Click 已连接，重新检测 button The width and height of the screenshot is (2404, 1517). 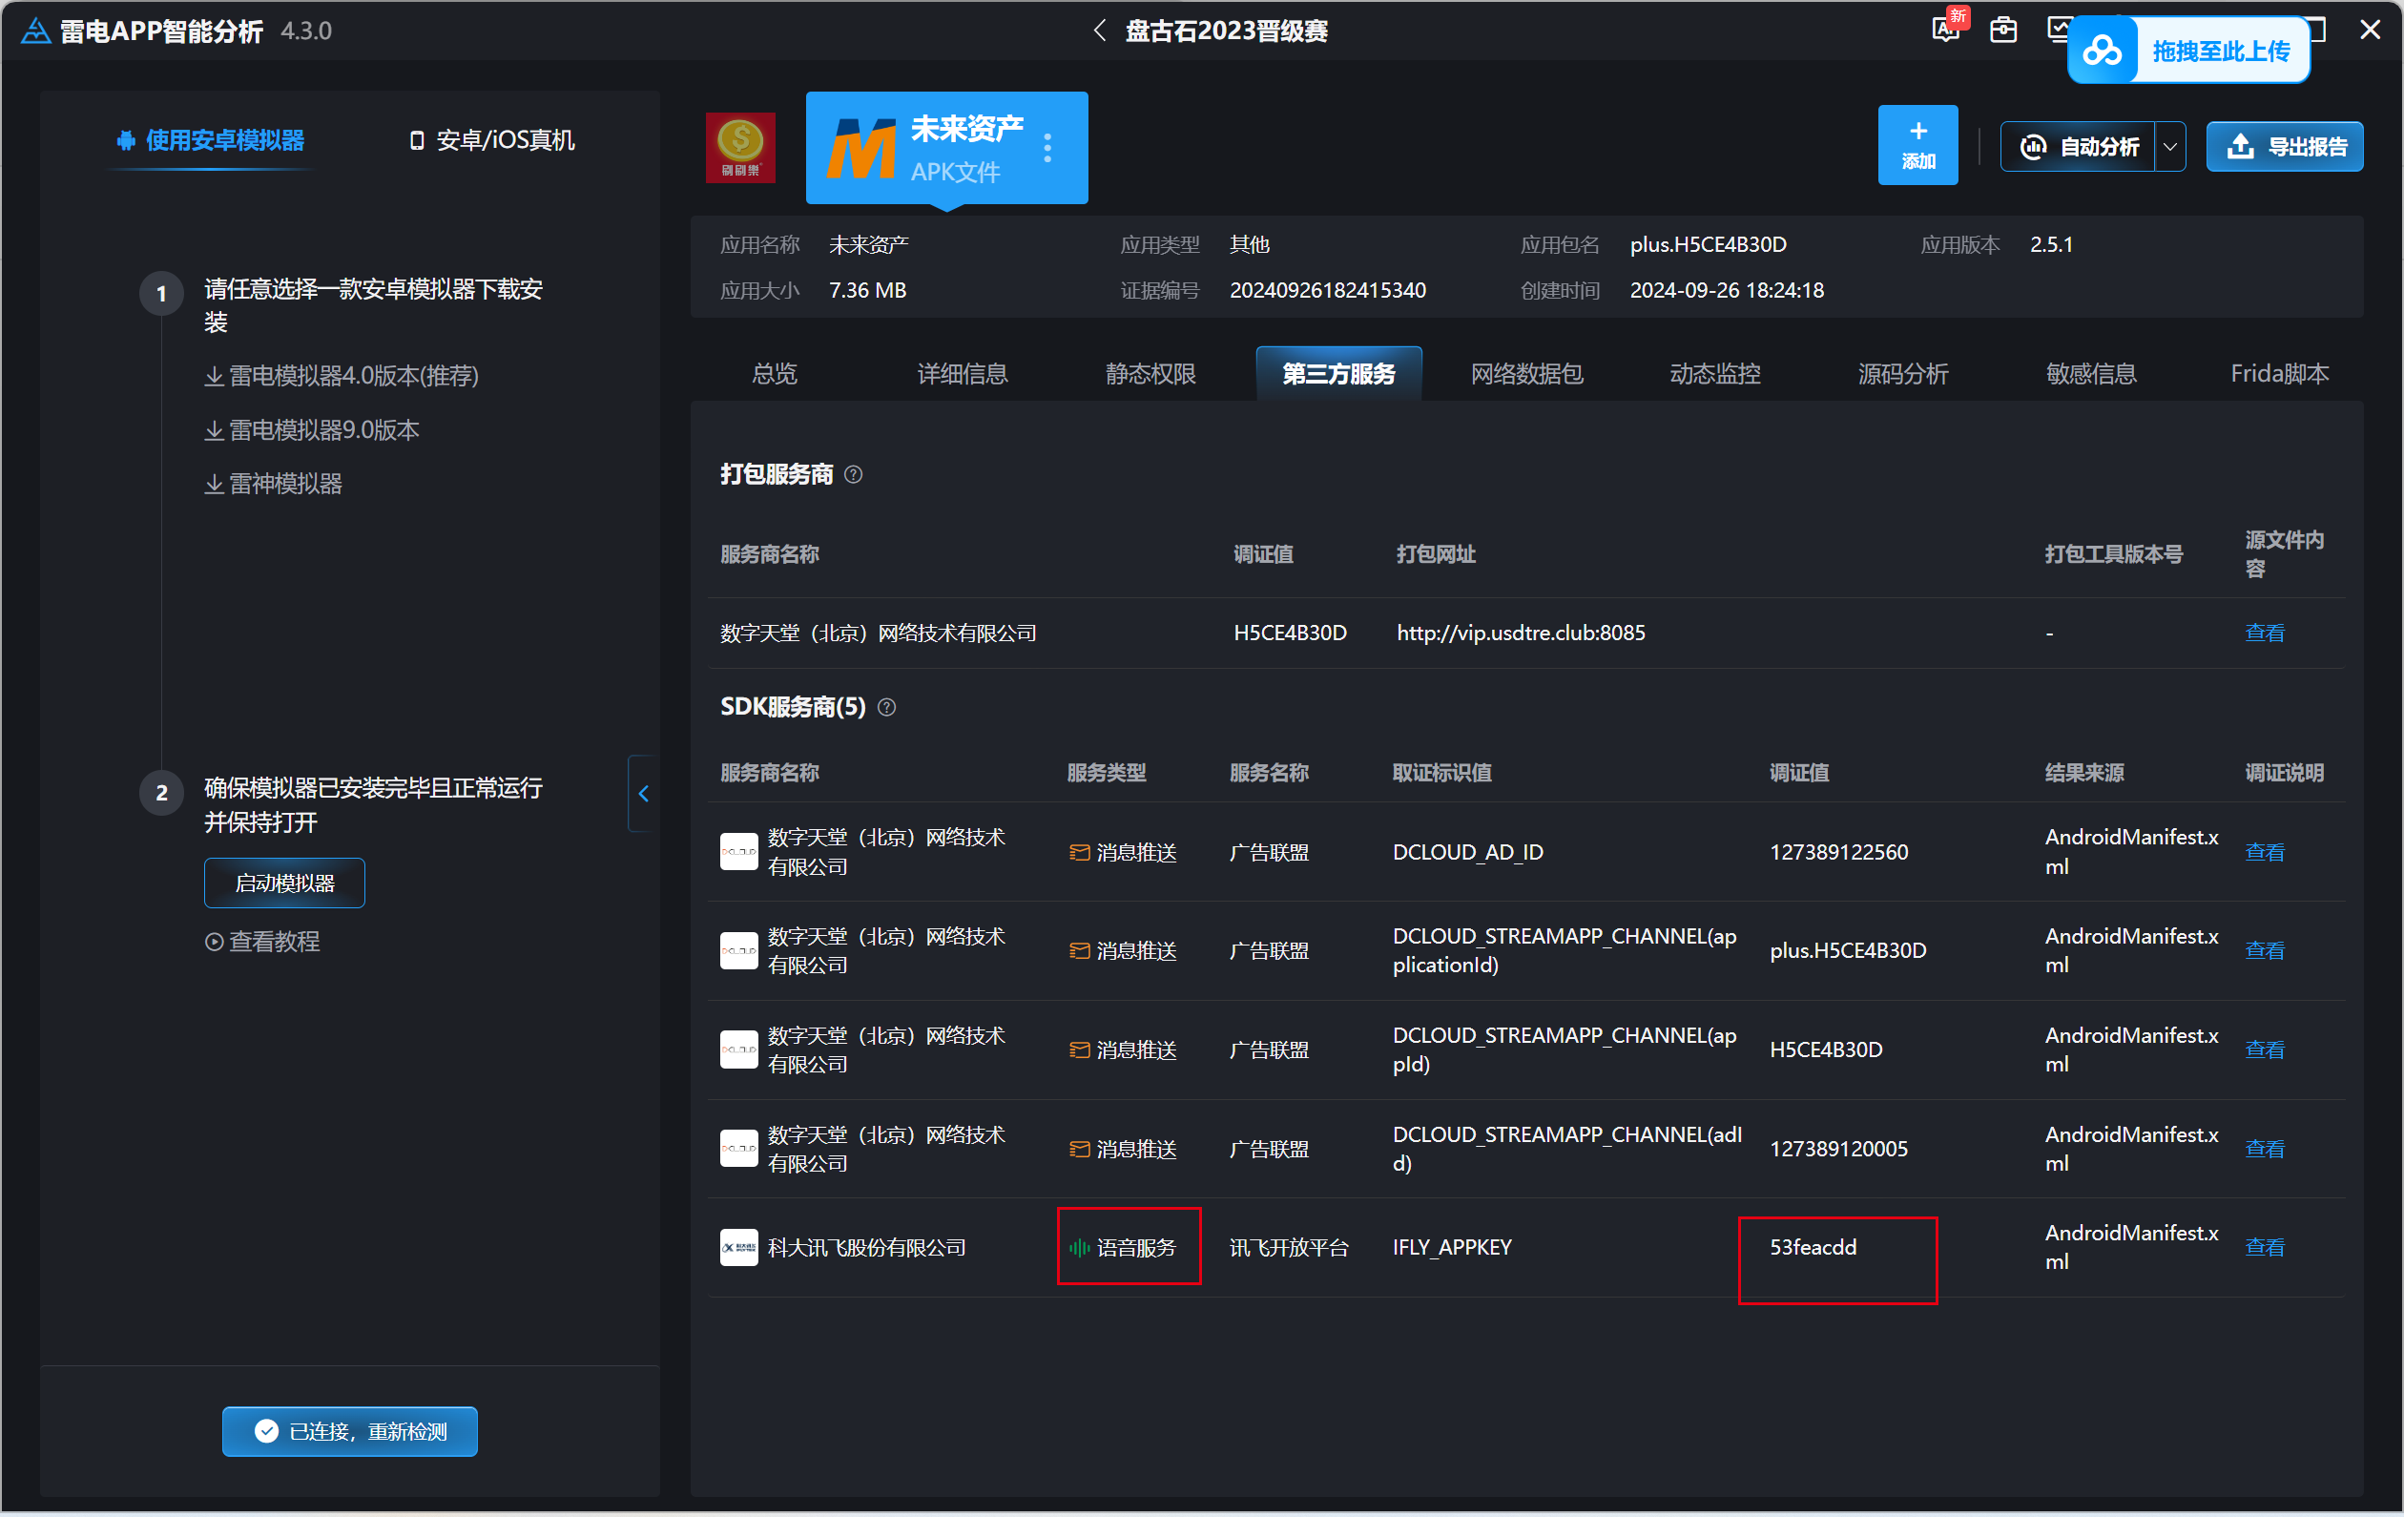(349, 1431)
